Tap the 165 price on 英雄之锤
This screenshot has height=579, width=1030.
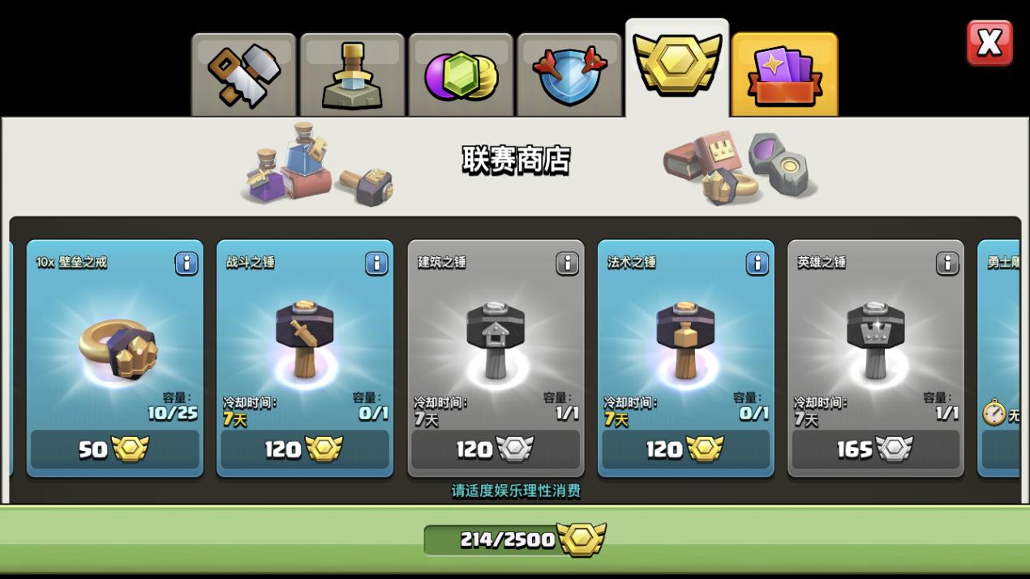876,449
